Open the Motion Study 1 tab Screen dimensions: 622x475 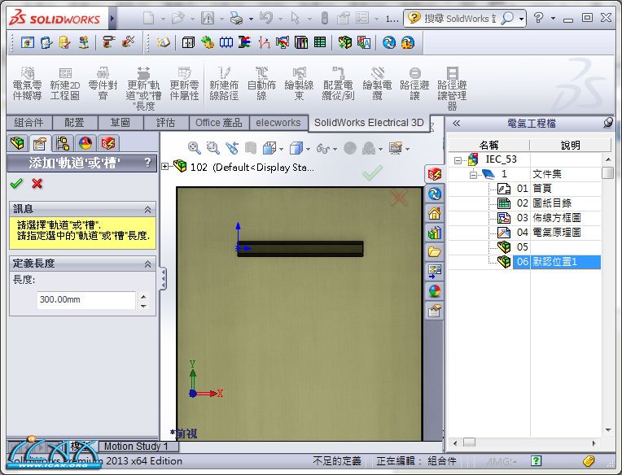[x=136, y=446]
